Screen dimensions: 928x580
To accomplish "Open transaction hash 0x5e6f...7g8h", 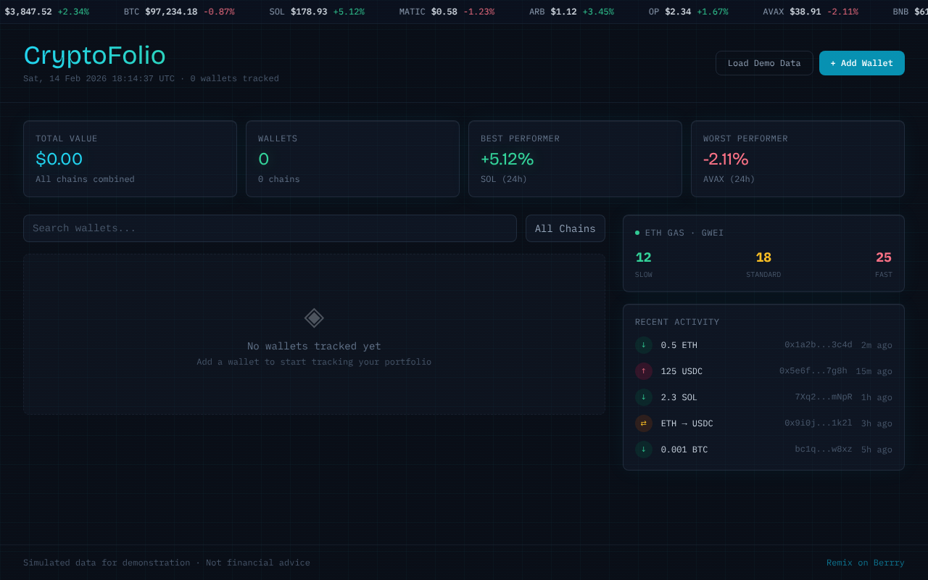I will pyautogui.click(x=813, y=371).
